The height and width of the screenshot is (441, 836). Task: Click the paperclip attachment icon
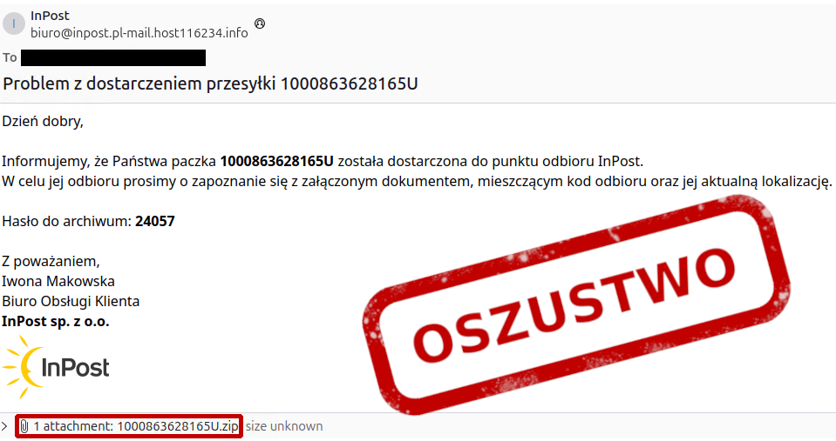[x=24, y=426]
